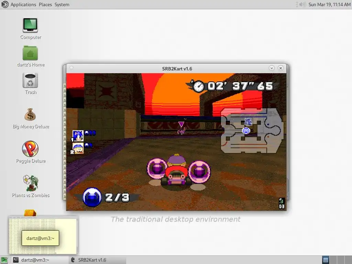Click the dartz@vm3:~ window preview thumbnail
Image resolution: width=352 pixels, height=264 pixels.
click(43, 235)
